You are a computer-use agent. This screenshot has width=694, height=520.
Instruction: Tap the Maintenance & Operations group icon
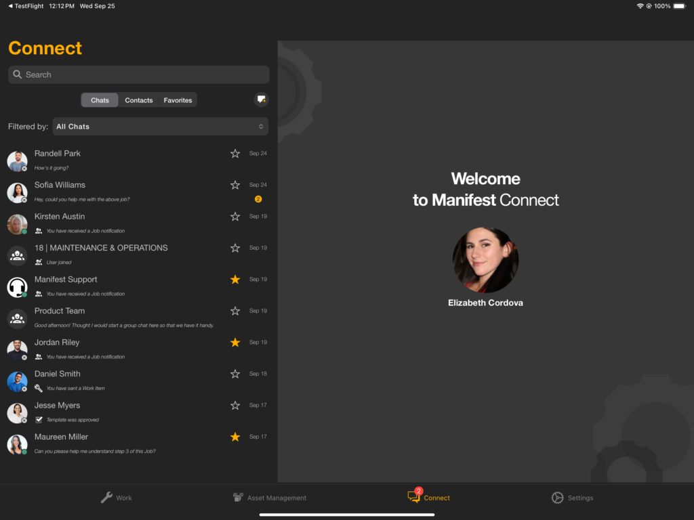pyautogui.click(x=17, y=255)
